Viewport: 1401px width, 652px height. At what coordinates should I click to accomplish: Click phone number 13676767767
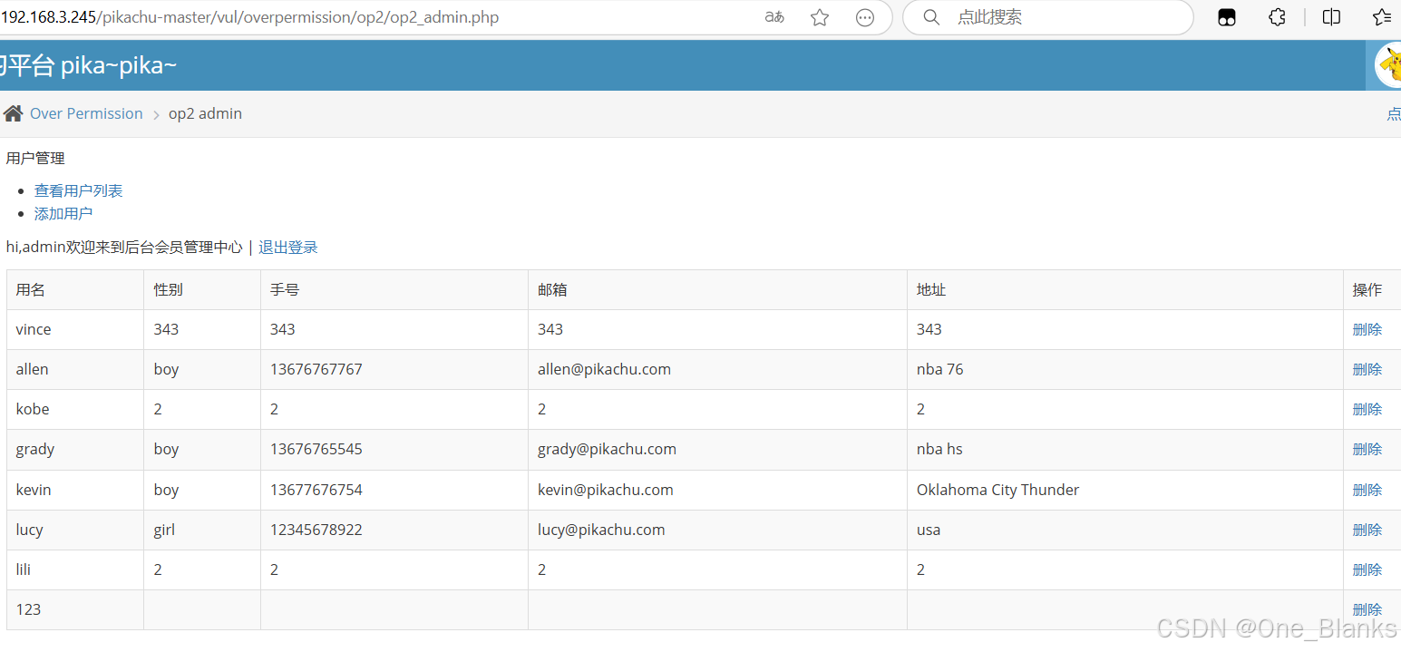316,369
